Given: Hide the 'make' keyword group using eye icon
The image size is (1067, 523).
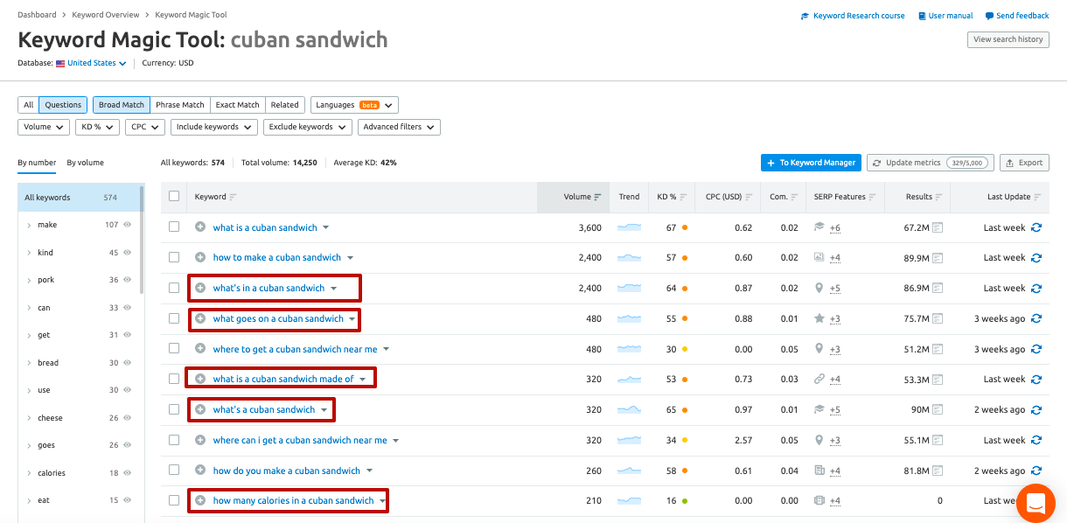Looking at the screenshot, I should (128, 225).
